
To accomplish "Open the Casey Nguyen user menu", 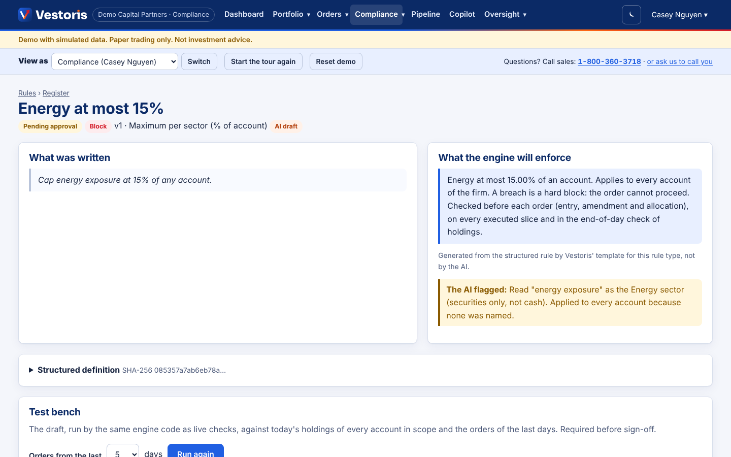I will (679, 15).
